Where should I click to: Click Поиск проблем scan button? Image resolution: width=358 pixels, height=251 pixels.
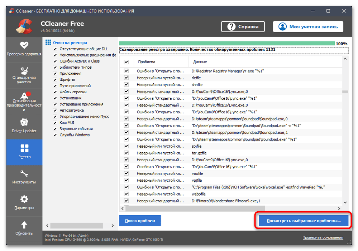coord(140,221)
